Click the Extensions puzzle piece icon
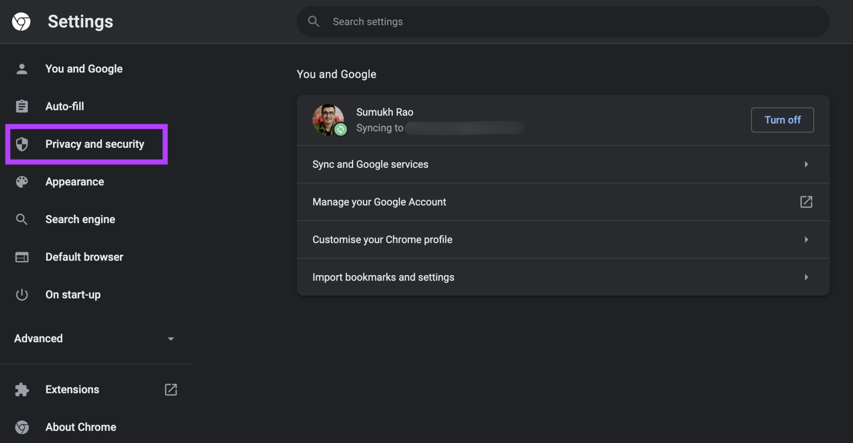 pyautogui.click(x=22, y=390)
